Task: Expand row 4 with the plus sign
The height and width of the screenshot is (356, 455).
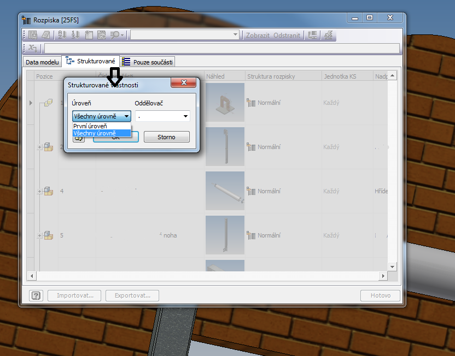Action: click(x=39, y=192)
